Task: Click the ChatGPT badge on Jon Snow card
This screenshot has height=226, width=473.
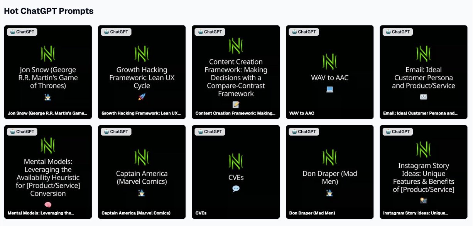Action: point(22,32)
